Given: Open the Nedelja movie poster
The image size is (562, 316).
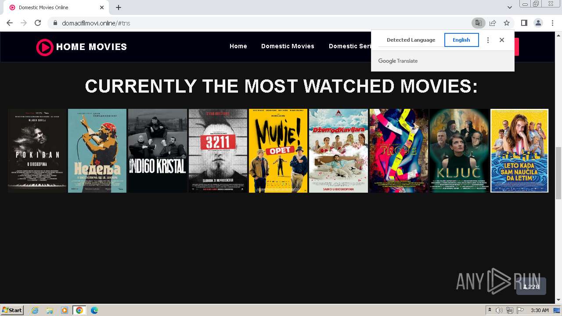Looking at the screenshot, I should [97, 151].
